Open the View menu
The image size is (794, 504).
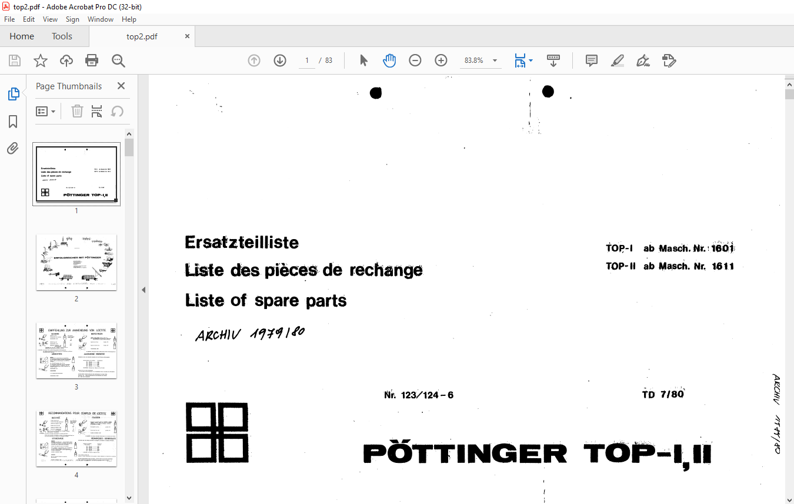click(51, 19)
